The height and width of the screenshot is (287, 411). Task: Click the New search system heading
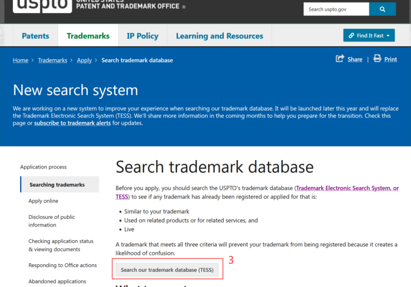pos(75,90)
